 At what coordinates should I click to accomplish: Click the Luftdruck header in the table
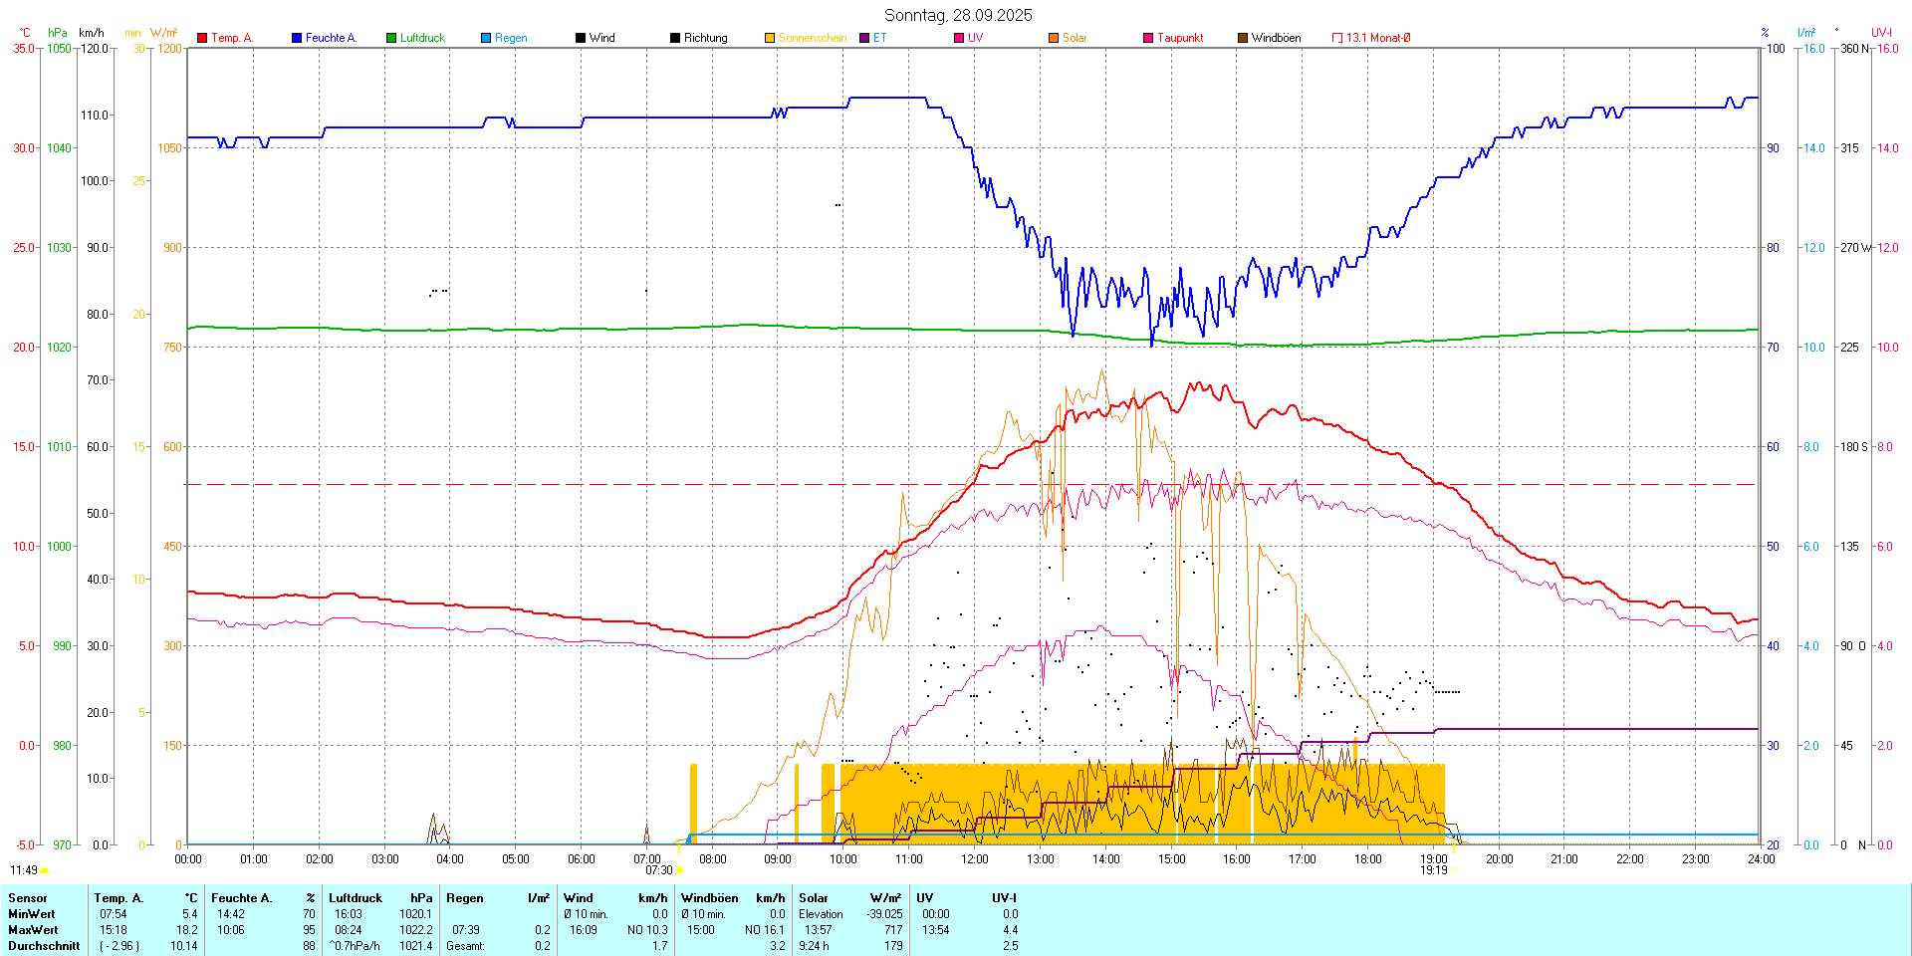coord(356,898)
